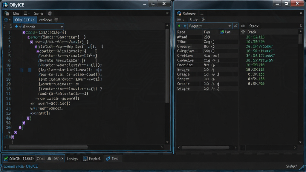
Task: Click the OllyICE logo in the title bar
Action: pos(5,4)
